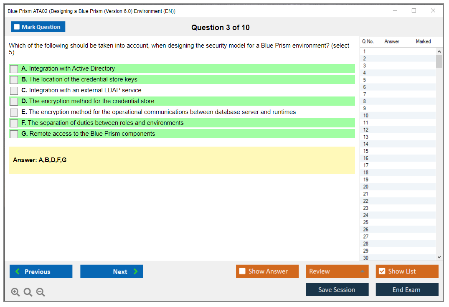This screenshot has height=307, width=449.
Task: Toggle the Mark Question checkbox
Action: point(17,27)
